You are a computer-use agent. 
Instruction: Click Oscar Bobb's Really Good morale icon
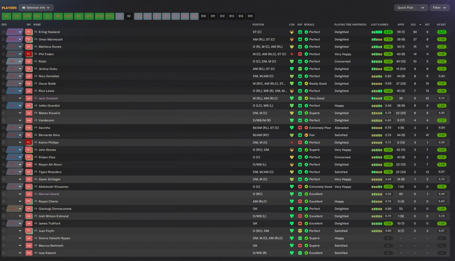coord(306,83)
